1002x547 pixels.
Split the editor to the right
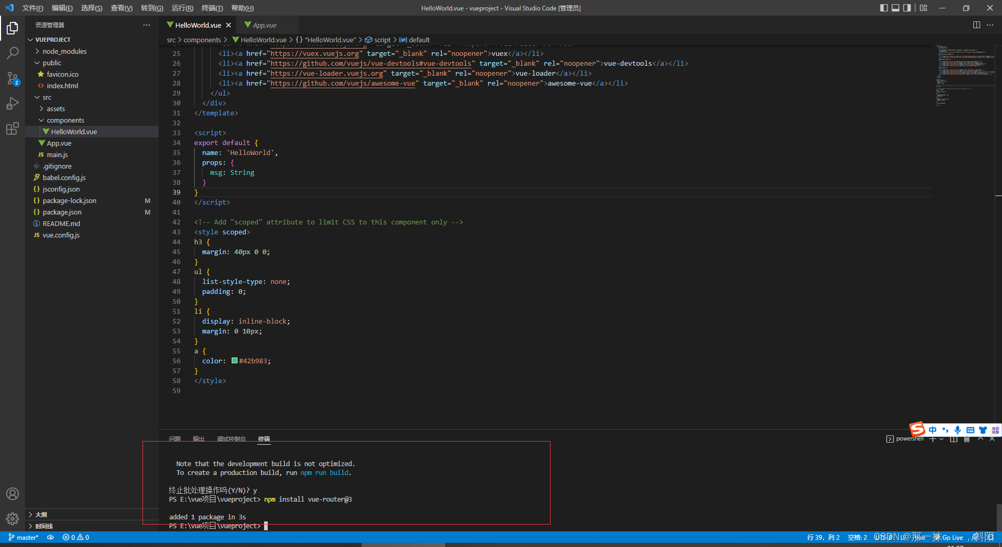point(976,25)
